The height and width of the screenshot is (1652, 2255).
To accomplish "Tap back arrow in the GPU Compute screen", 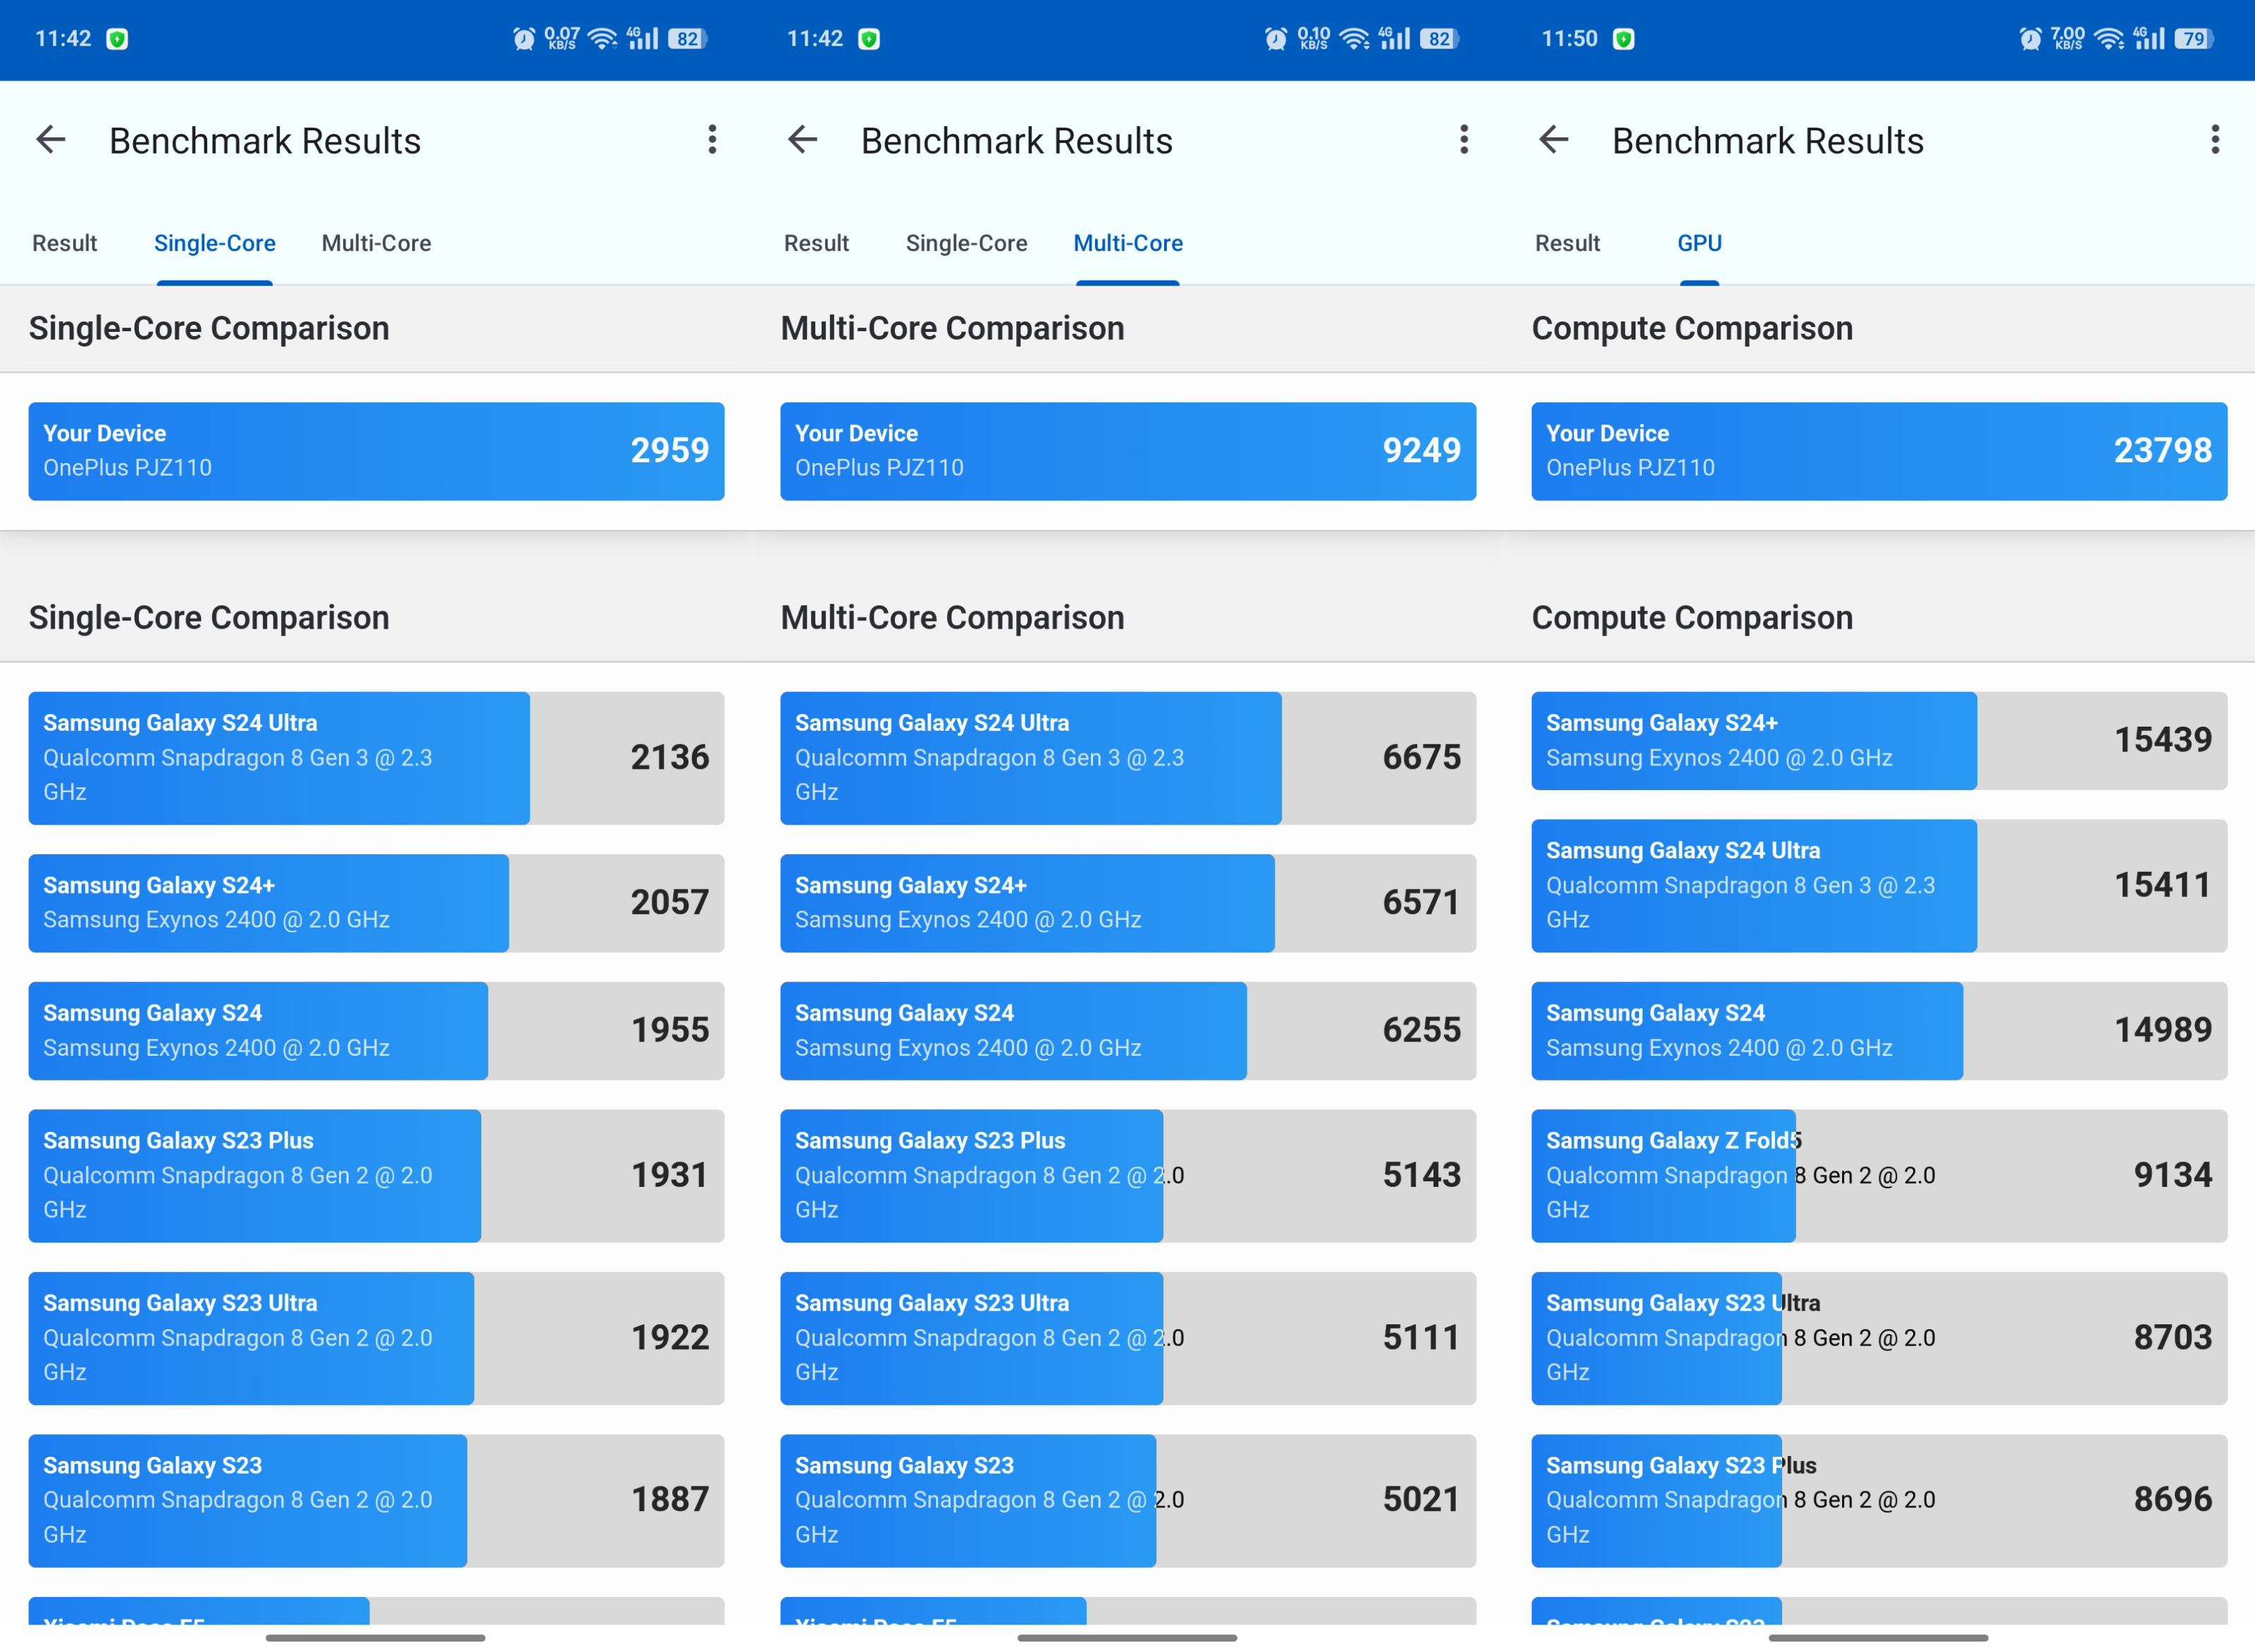I will 1553,140.
